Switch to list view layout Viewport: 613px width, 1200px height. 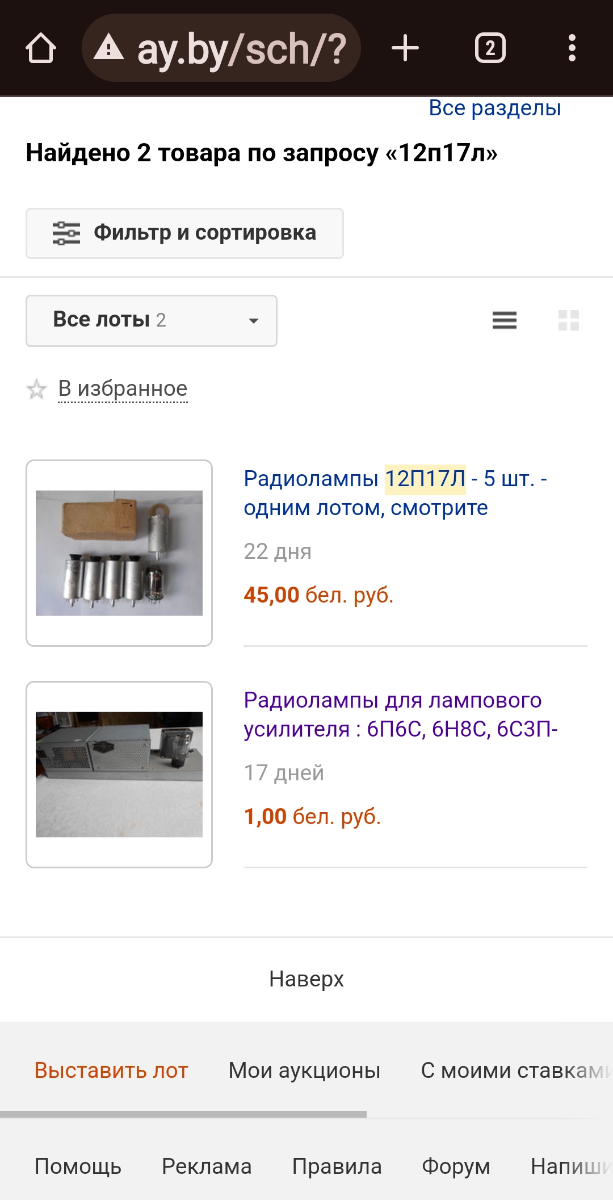click(504, 320)
